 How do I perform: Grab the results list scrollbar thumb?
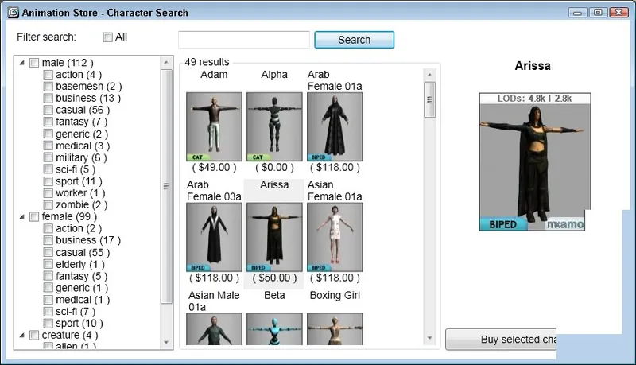pyautogui.click(x=429, y=99)
